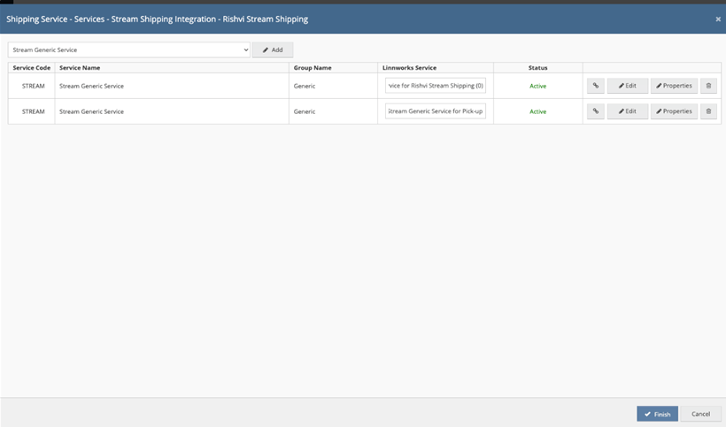This screenshot has height=427, width=726.
Task: Sort by the Service Code column header
Action: tap(31, 68)
